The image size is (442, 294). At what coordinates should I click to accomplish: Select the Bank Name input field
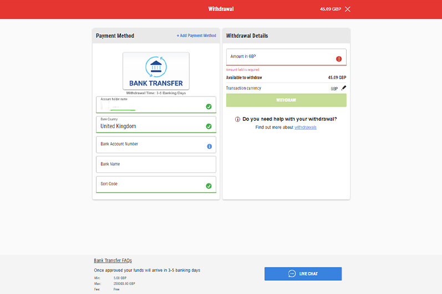(155, 164)
